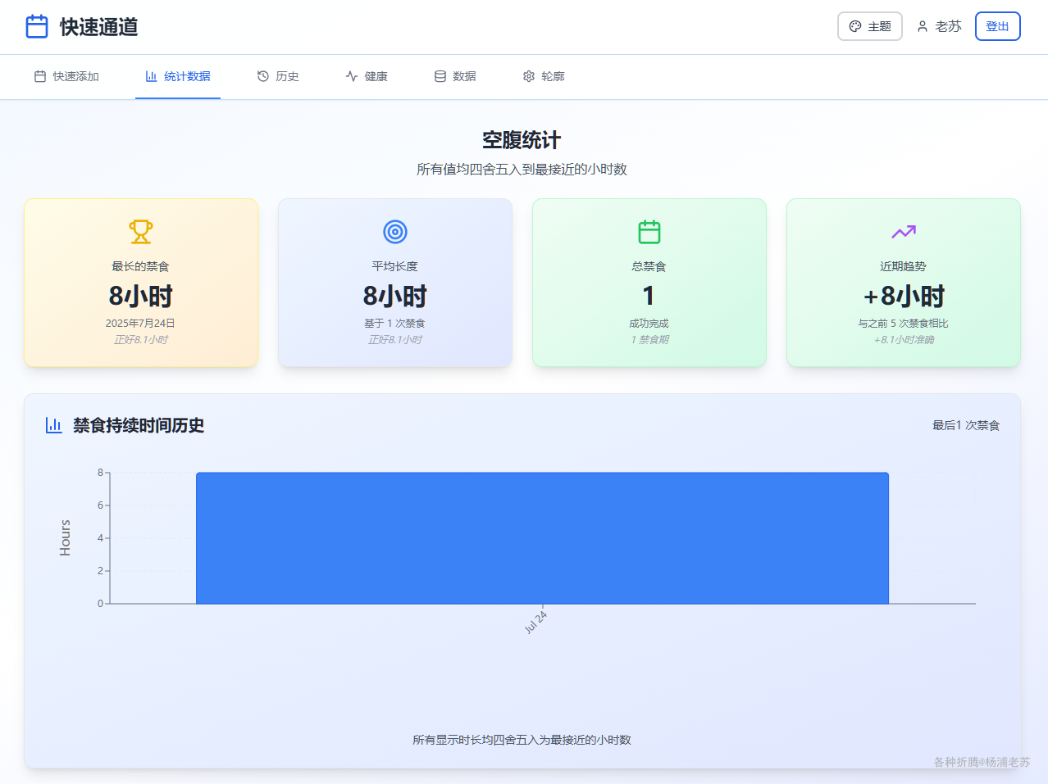Viewport: 1048px width, 784px height.
Task: Click the 总禁食 label
Action: point(649,266)
